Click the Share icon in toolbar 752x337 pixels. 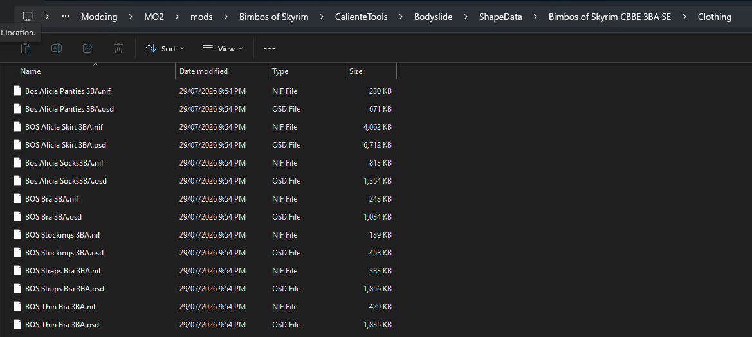[87, 48]
